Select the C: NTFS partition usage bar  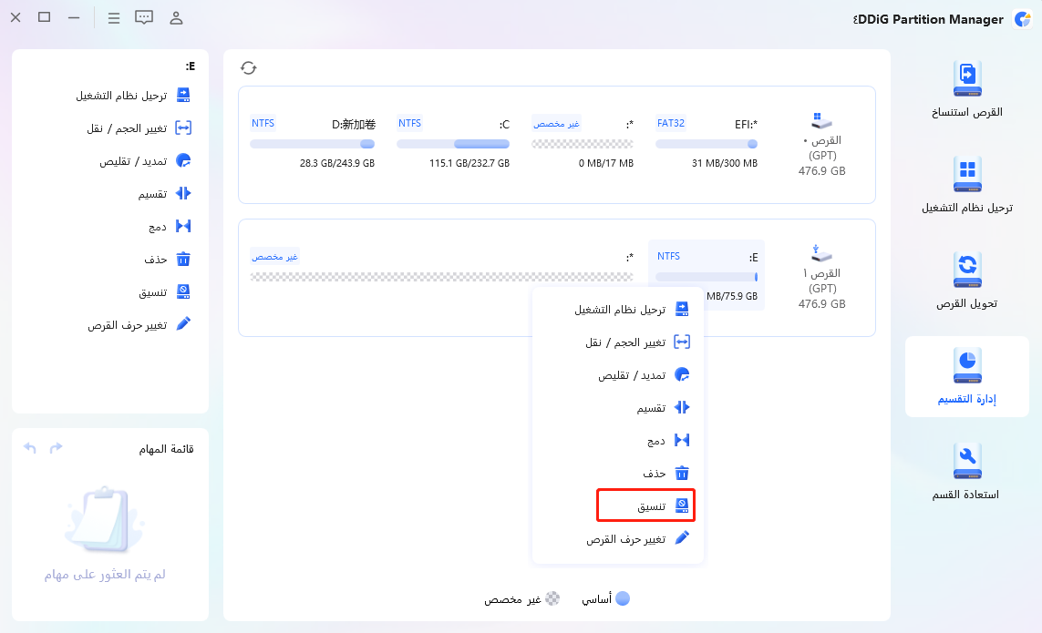[x=453, y=144]
